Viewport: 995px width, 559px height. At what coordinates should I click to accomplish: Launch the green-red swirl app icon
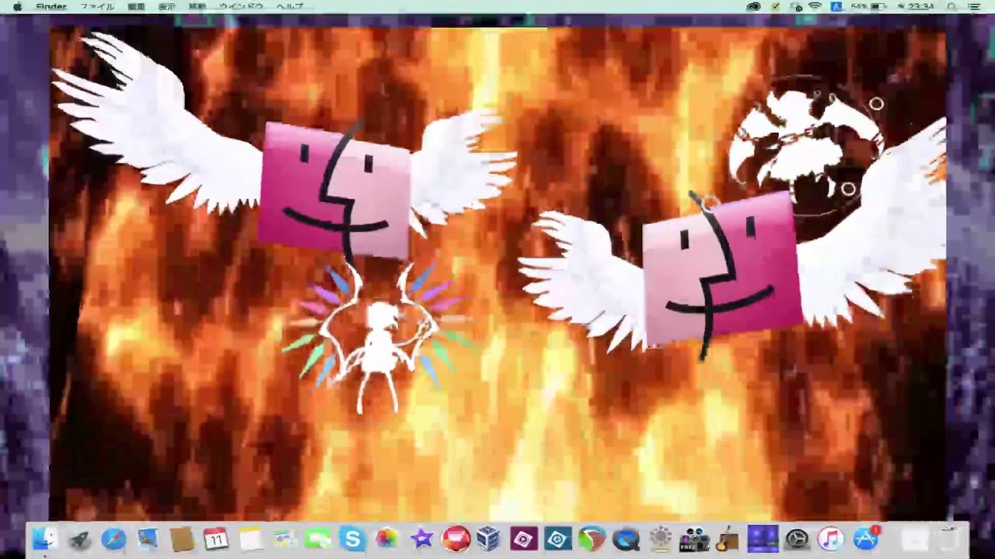[x=592, y=539]
